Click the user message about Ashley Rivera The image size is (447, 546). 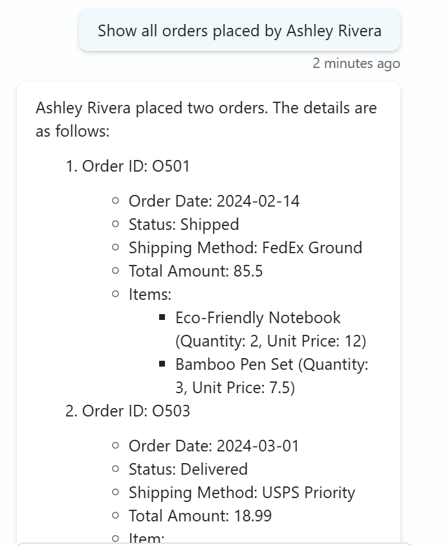[239, 30]
